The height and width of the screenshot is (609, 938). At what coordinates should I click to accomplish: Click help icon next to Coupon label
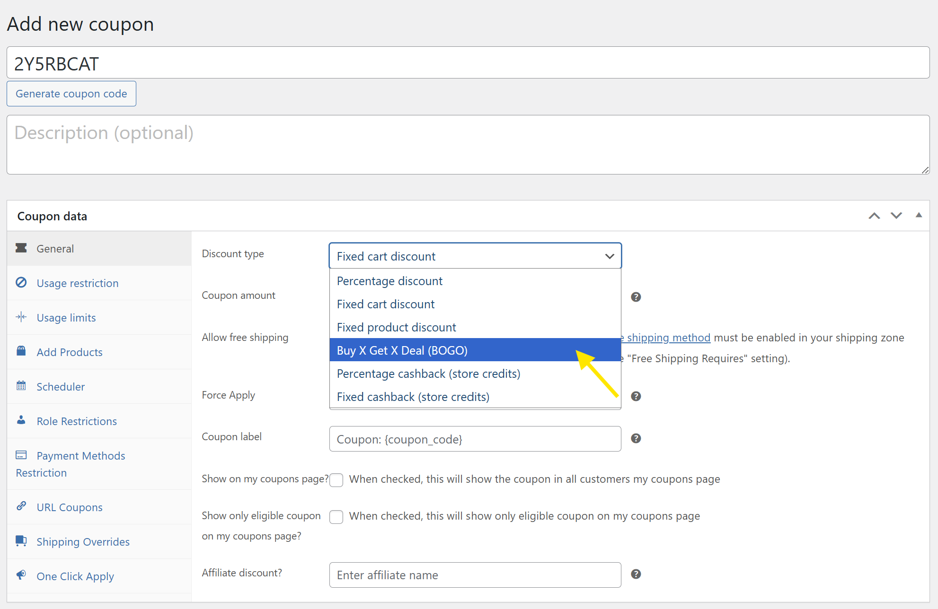click(636, 438)
